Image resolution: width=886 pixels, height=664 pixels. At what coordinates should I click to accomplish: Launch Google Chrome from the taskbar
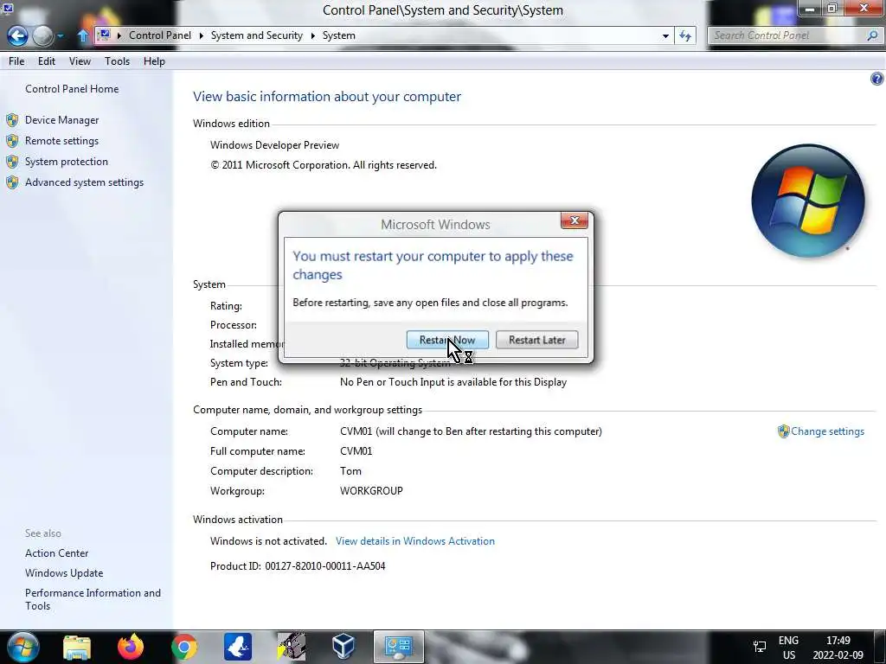pos(184,647)
